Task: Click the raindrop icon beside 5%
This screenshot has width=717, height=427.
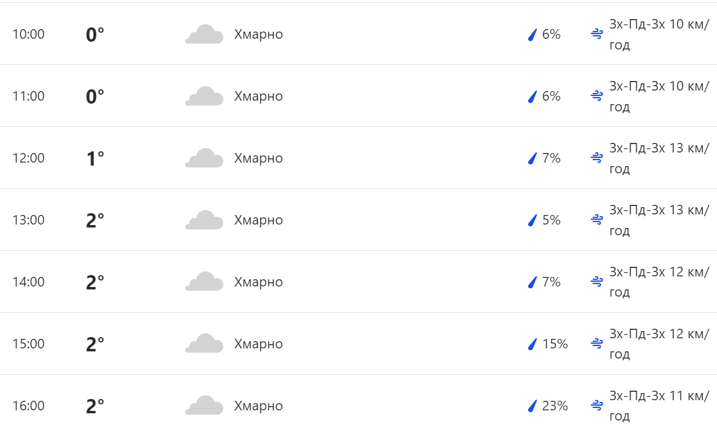Action: point(532,220)
